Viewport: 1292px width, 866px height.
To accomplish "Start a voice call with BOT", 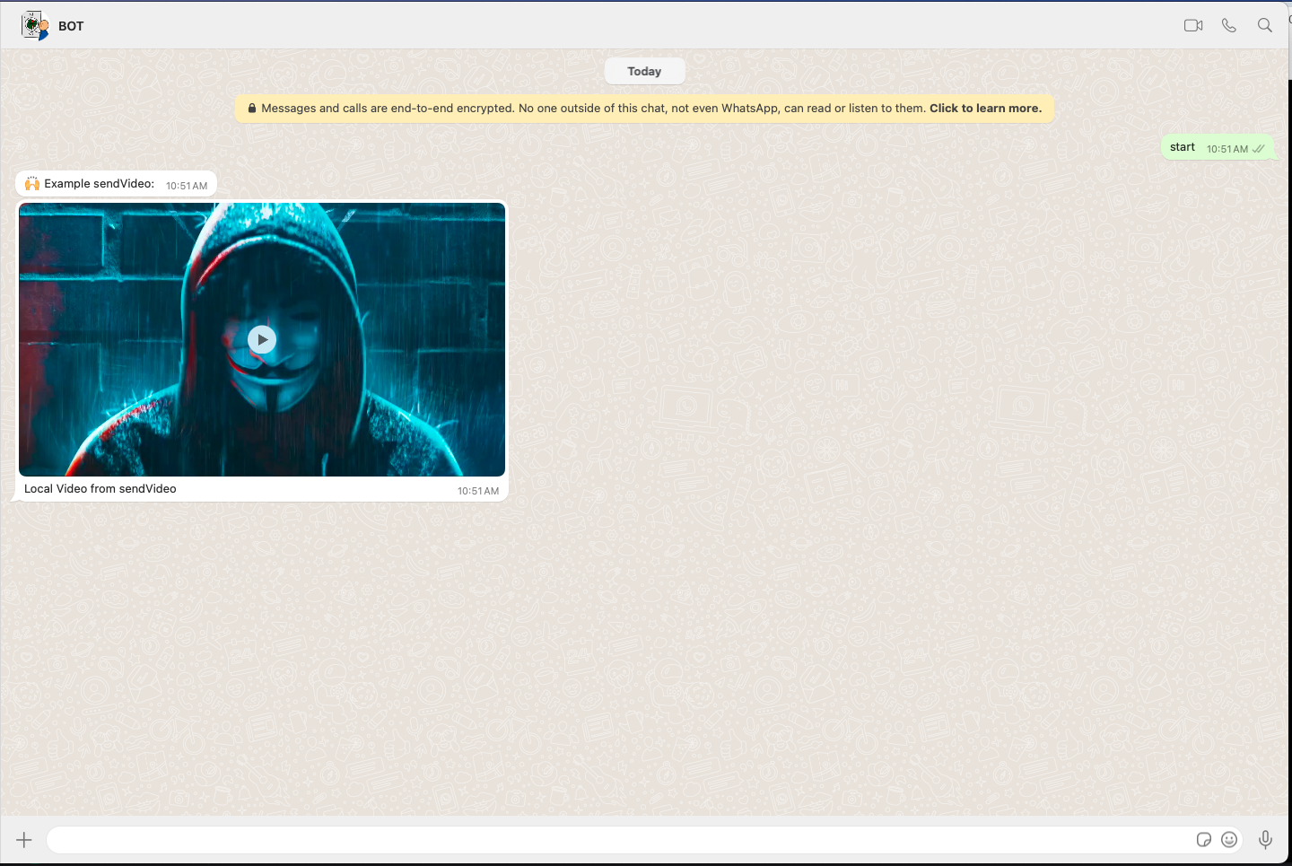I will (1229, 25).
